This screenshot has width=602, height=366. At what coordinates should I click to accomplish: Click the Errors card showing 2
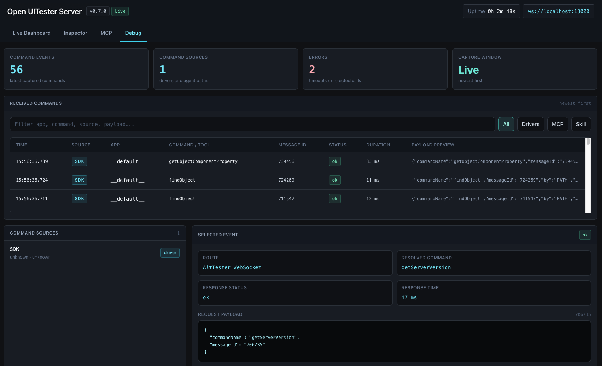375,69
